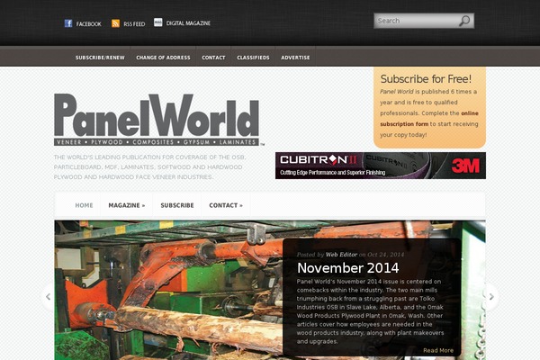Image resolution: width=540 pixels, height=360 pixels.
Task: Click the world's leading publication tagline text
Action: coord(149,167)
